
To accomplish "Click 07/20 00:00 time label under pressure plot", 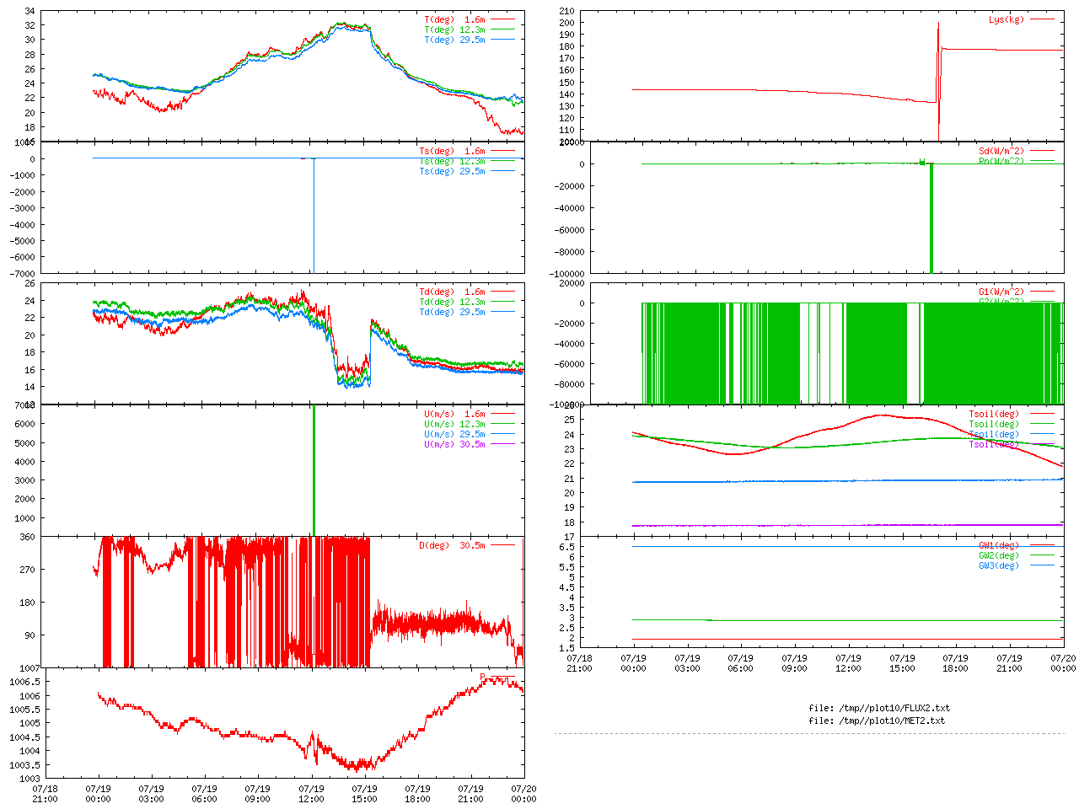I will click(524, 795).
